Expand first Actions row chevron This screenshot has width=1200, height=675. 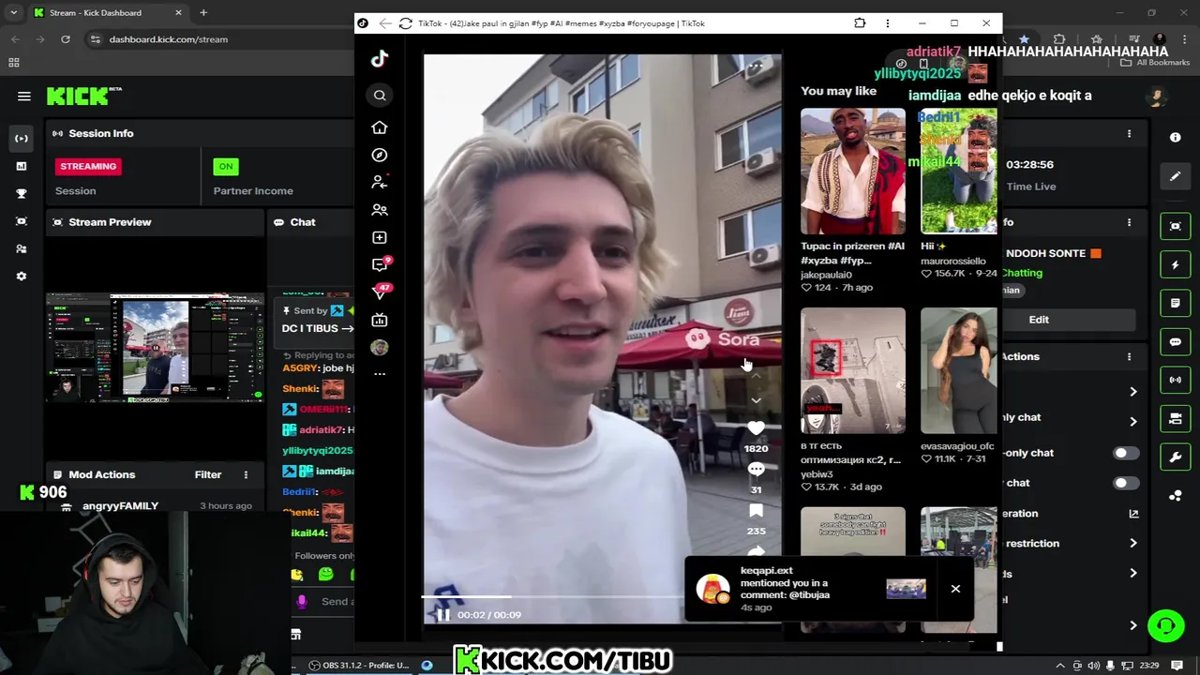(x=1132, y=392)
